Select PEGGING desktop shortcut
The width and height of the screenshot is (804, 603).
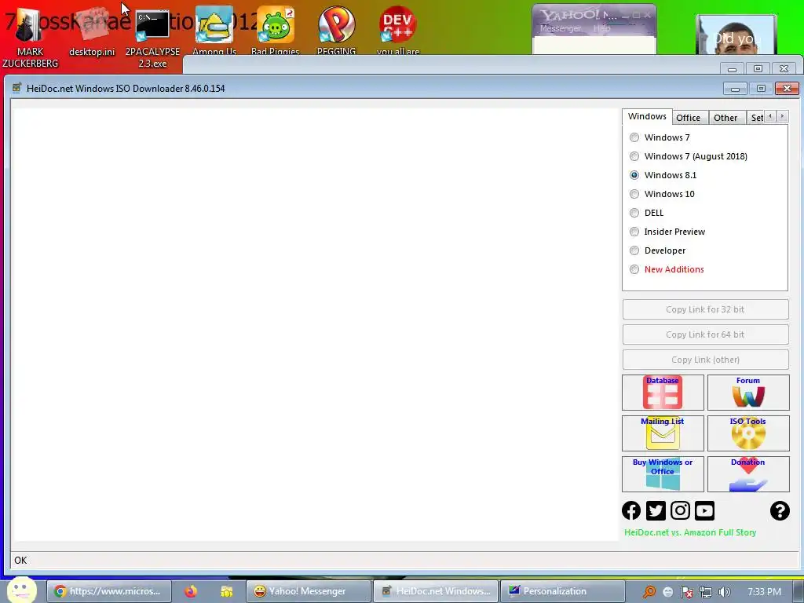tap(336, 31)
